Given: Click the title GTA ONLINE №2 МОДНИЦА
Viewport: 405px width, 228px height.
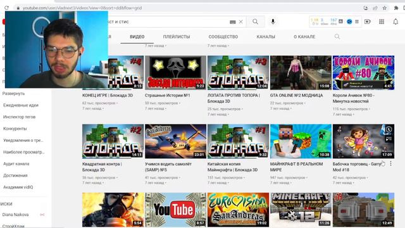Looking at the screenshot, I should click(x=297, y=96).
